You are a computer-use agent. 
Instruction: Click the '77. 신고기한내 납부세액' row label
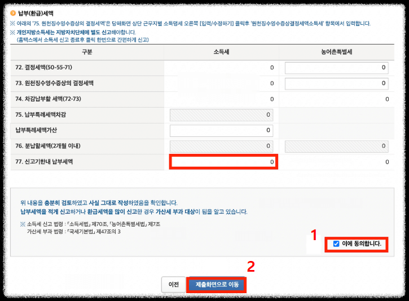click(x=44, y=162)
